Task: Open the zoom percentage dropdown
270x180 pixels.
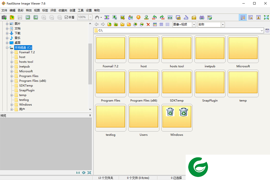Action: tap(90, 17)
